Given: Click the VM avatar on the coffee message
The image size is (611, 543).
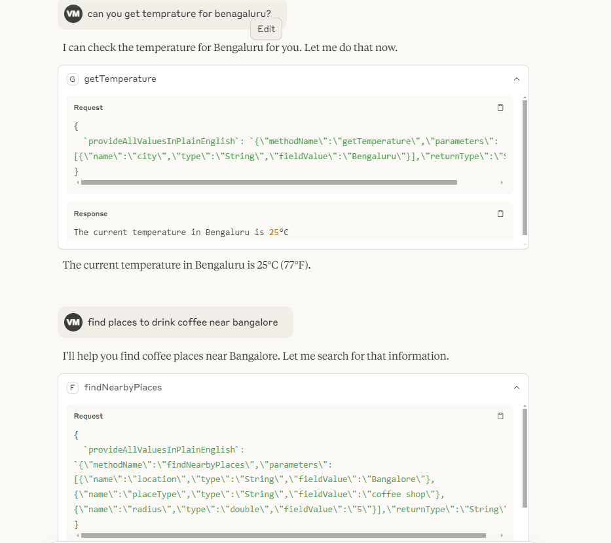Looking at the screenshot, I should [73, 322].
